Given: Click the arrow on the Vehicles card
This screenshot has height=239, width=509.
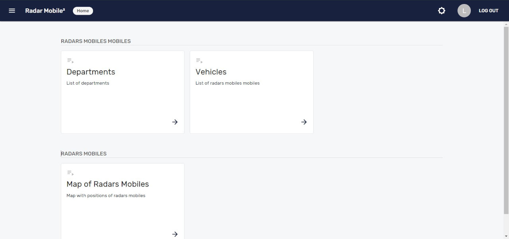Looking at the screenshot, I should 304,122.
